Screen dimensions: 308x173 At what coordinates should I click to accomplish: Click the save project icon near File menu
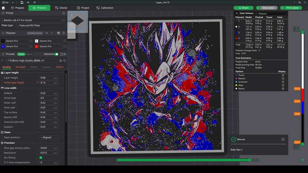(x=22, y=2)
